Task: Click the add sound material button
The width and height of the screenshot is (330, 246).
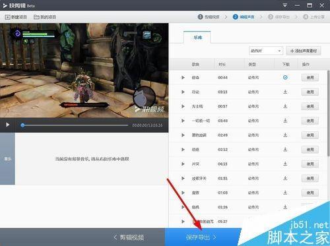Action: coord(304,51)
